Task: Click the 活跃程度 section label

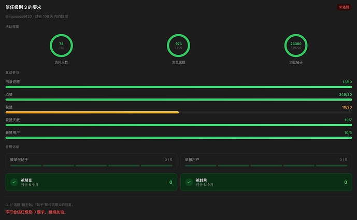Action: tap(12, 26)
